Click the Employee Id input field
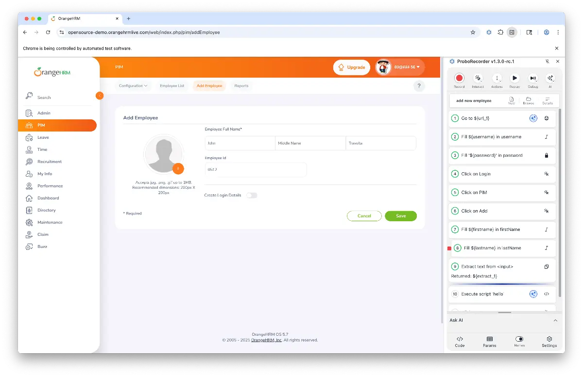 256,170
